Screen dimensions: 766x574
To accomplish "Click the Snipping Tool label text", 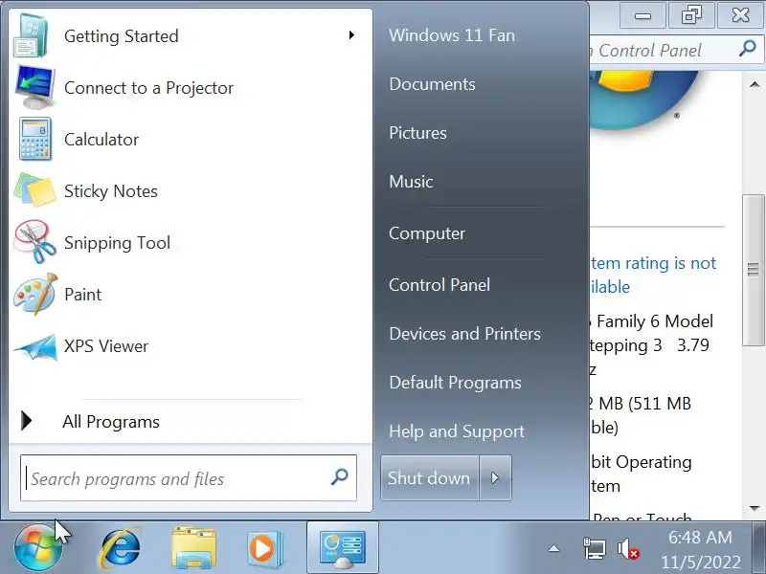I will click(x=117, y=243).
